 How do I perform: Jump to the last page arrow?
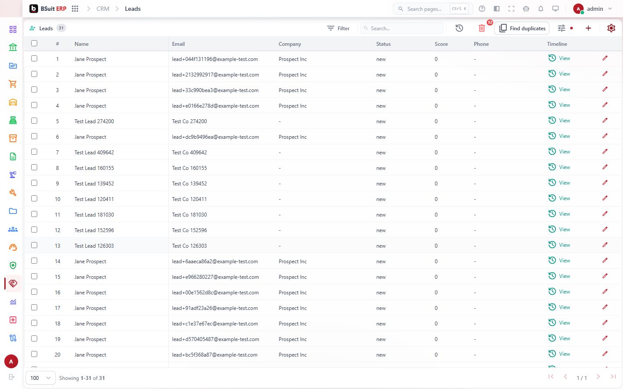click(x=613, y=377)
